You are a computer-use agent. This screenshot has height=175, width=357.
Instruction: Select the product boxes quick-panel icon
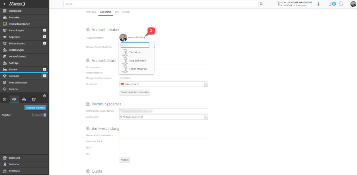pyautogui.click(x=24, y=99)
